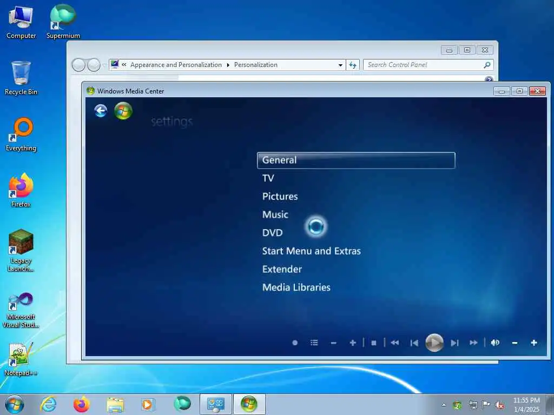Skip forward with the next track button

[x=454, y=343]
